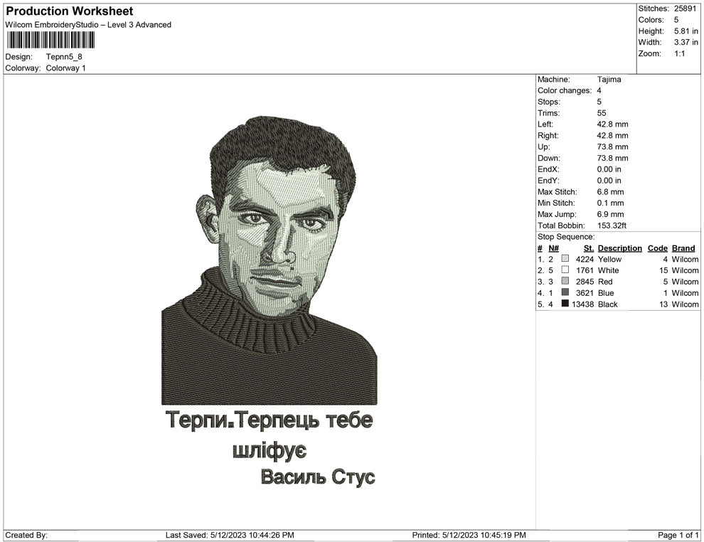
Task: Click the code '15' in the White row
Action: [663, 270]
